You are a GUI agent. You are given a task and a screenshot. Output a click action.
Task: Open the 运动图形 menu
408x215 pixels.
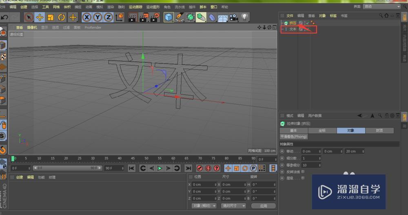point(153,7)
